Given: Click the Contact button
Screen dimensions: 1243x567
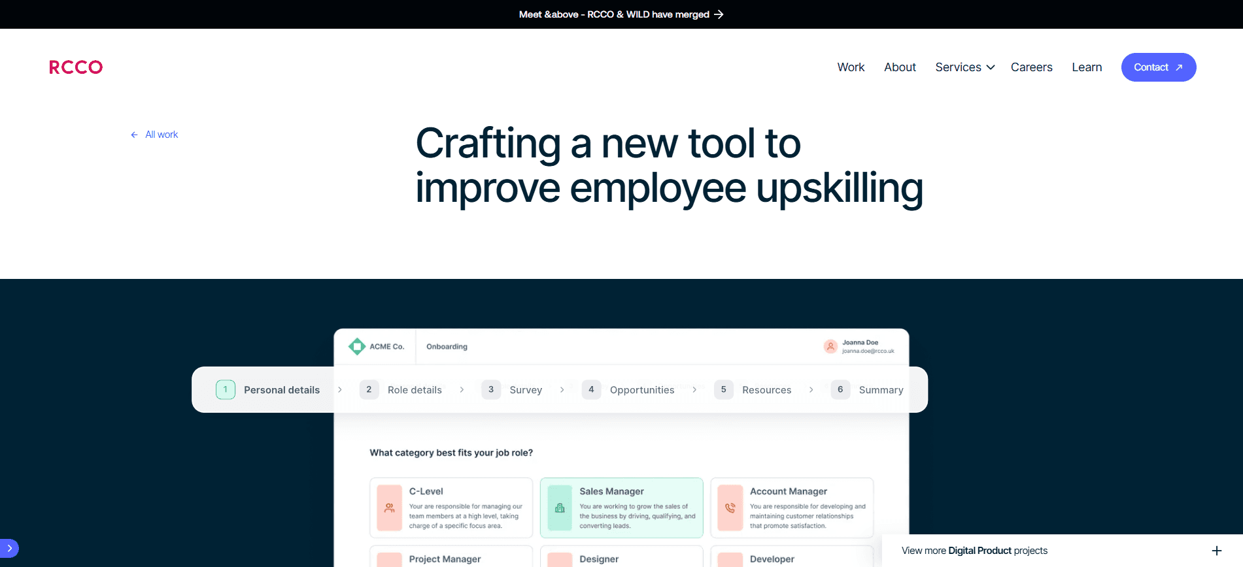Looking at the screenshot, I should pos(1159,67).
